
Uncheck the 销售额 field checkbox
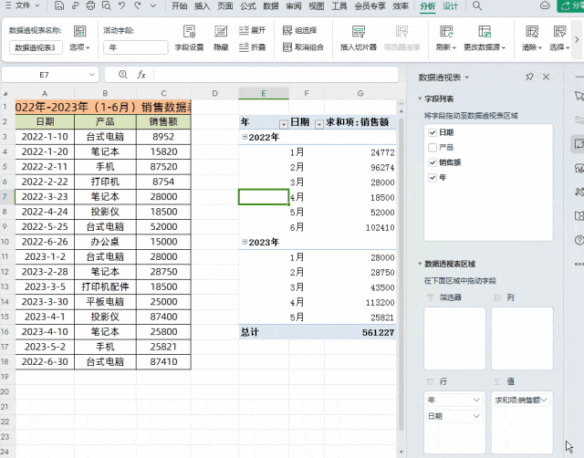433,162
